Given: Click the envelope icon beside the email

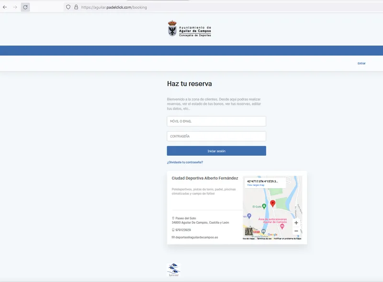Looking at the screenshot, I should tap(173, 237).
